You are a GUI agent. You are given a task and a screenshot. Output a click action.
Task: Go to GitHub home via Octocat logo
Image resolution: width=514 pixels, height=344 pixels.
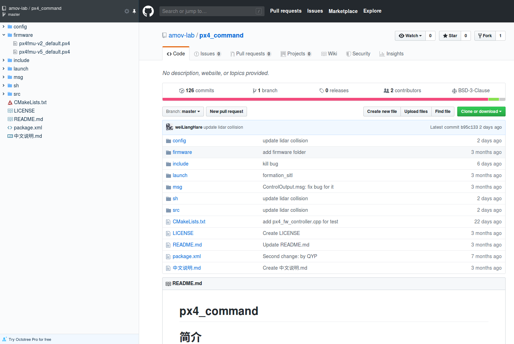[x=148, y=11]
